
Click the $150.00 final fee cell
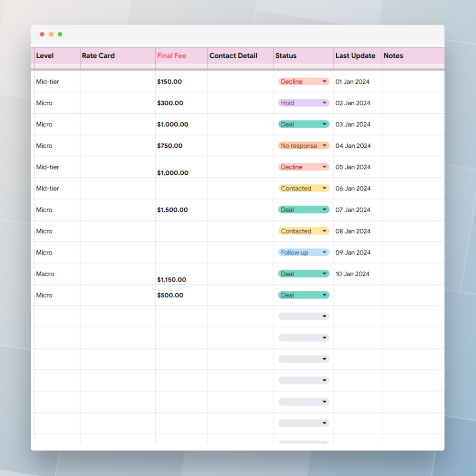(181, 81)
